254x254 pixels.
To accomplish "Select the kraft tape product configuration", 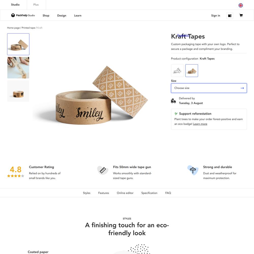I will click(x=192, y=71).
